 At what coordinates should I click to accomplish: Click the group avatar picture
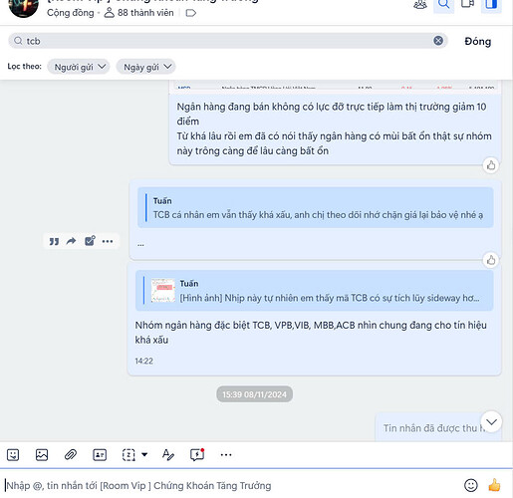23,7
